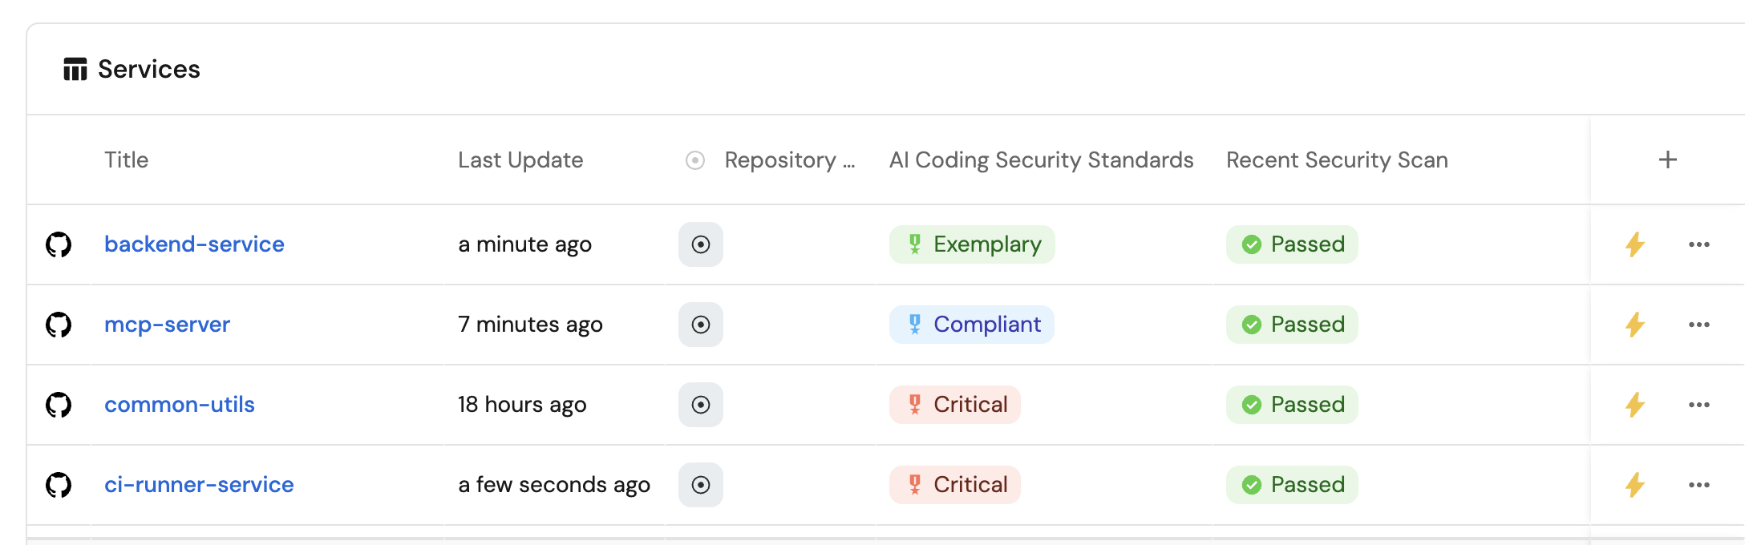Click the lightning bolt icon in common-utils row
Screen dimensions: 1745x545
(x=1634, y=405)
